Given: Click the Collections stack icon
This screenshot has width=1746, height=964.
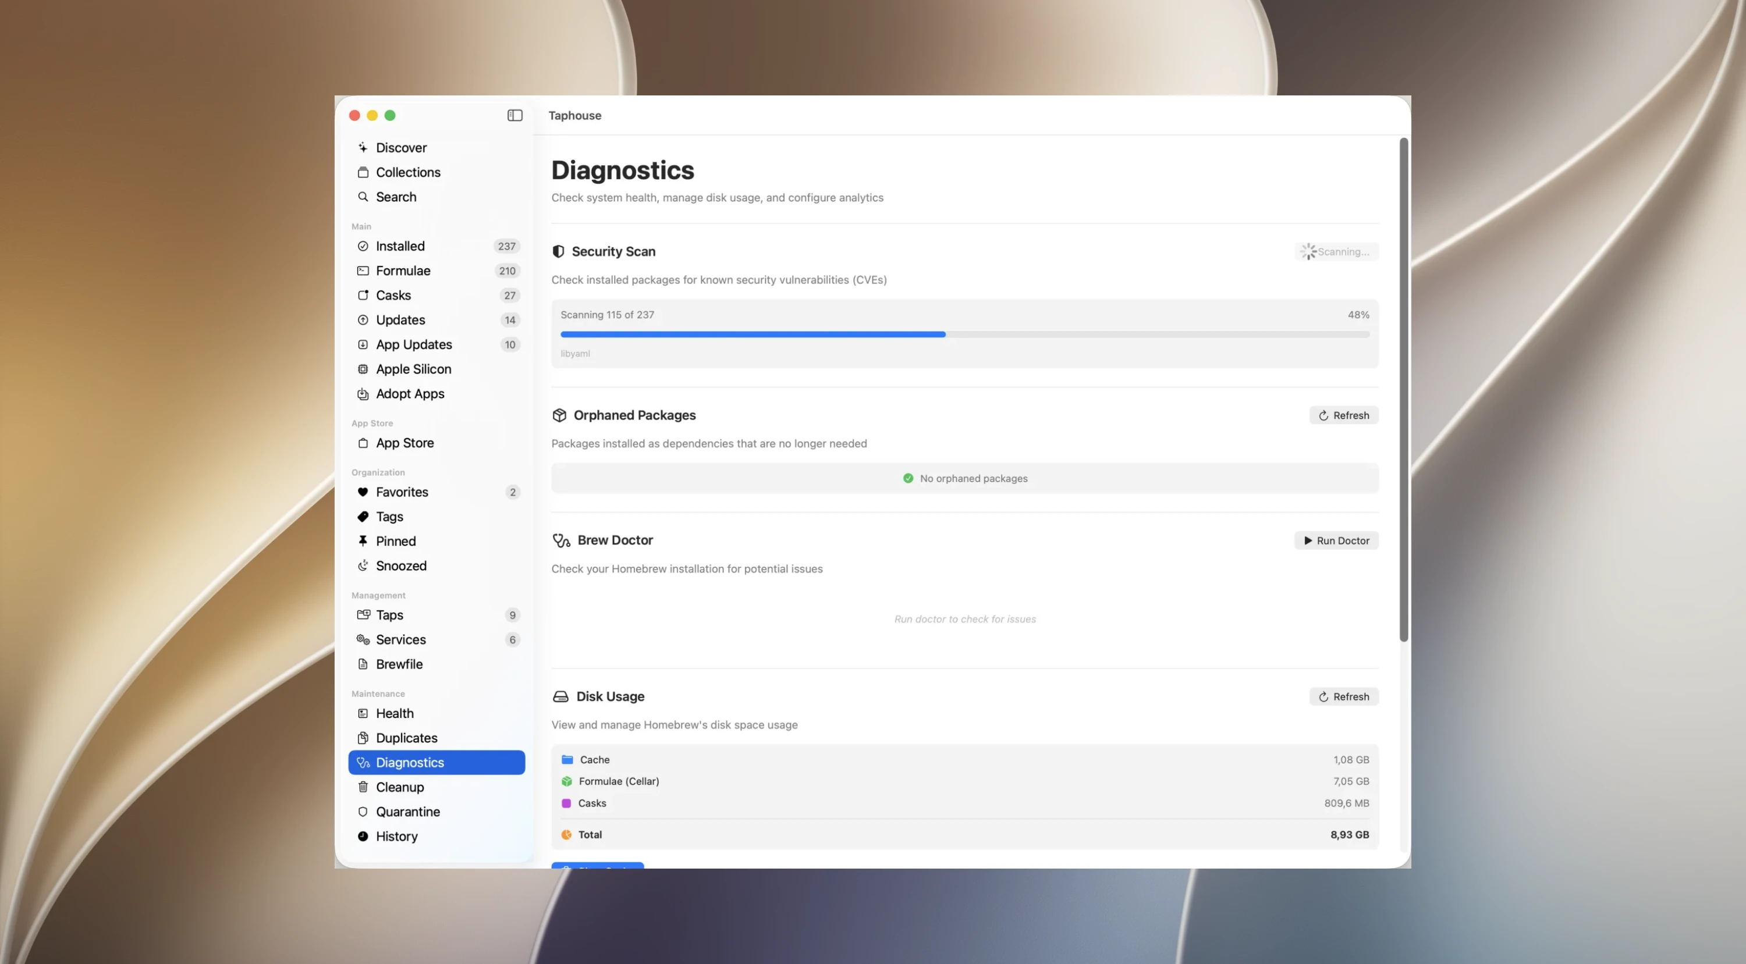Looking at the screenshot, I should (363, 172).
